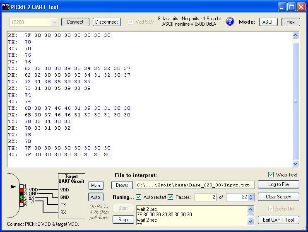308x232 pixels.
Task: Switch to Hex mode
Action: coord(291,22)
